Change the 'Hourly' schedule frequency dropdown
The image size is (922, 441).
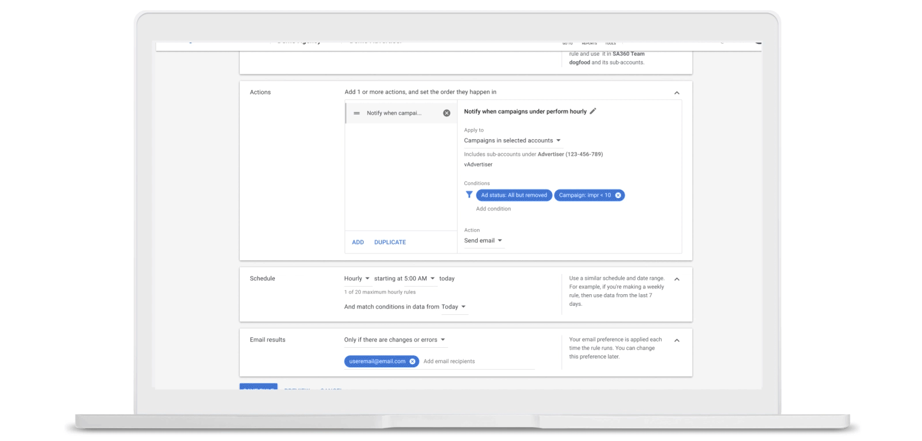(357, 279)
